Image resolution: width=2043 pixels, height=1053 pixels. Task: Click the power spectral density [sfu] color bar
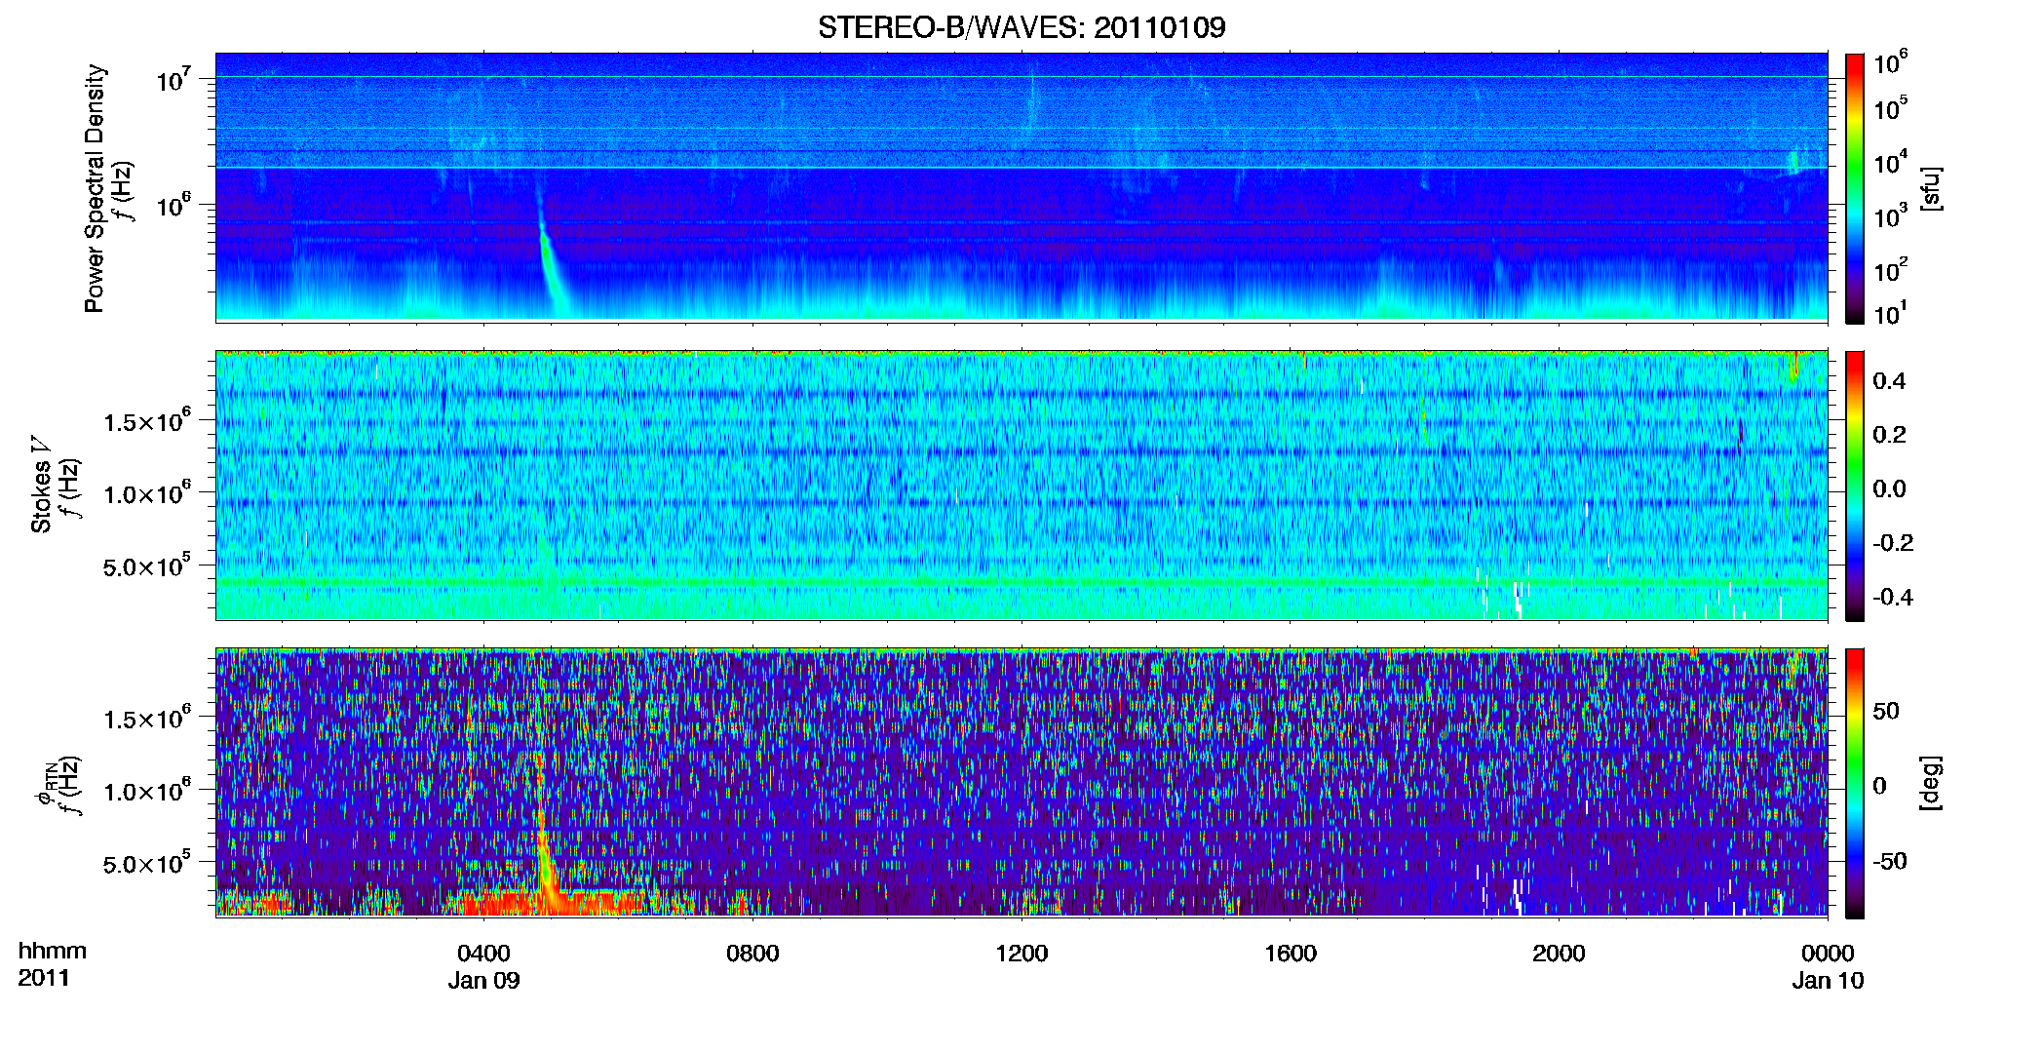[1855, 188]
